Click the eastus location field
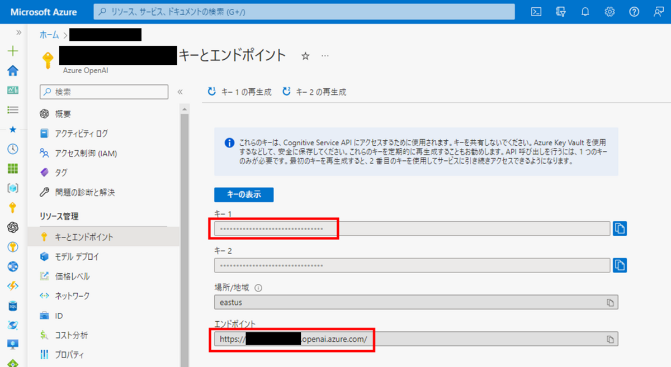The width and height of the screenshot is (671, 367). (416, 302)
